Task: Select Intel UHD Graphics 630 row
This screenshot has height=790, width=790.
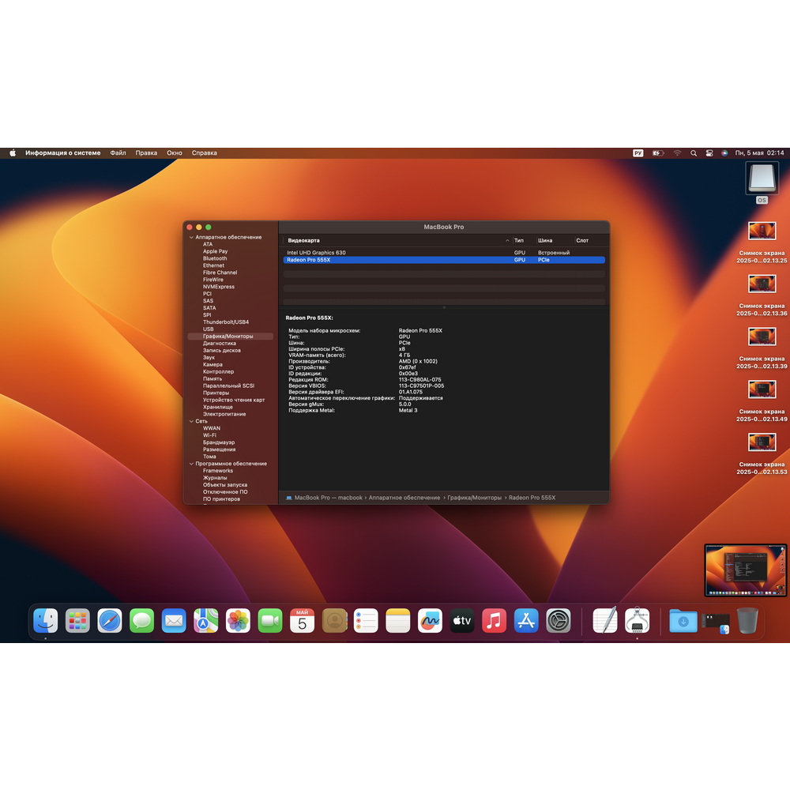Action: tap(444, 253)
